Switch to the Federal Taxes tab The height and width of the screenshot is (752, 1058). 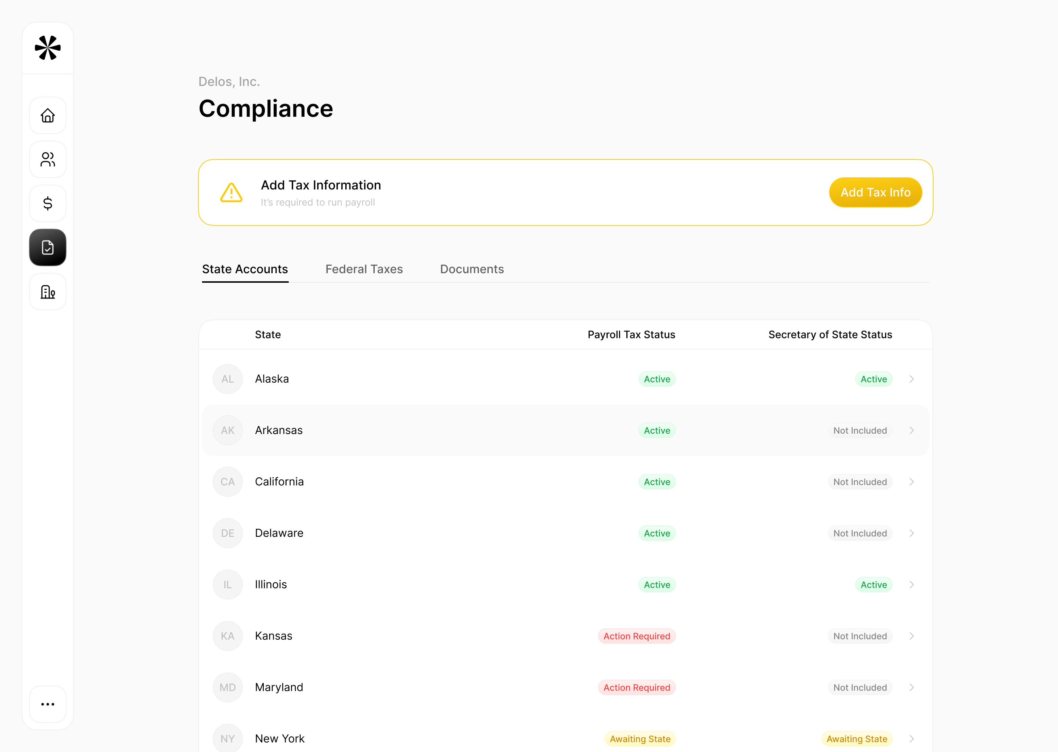pyautogui.click(x=364, y=269)
